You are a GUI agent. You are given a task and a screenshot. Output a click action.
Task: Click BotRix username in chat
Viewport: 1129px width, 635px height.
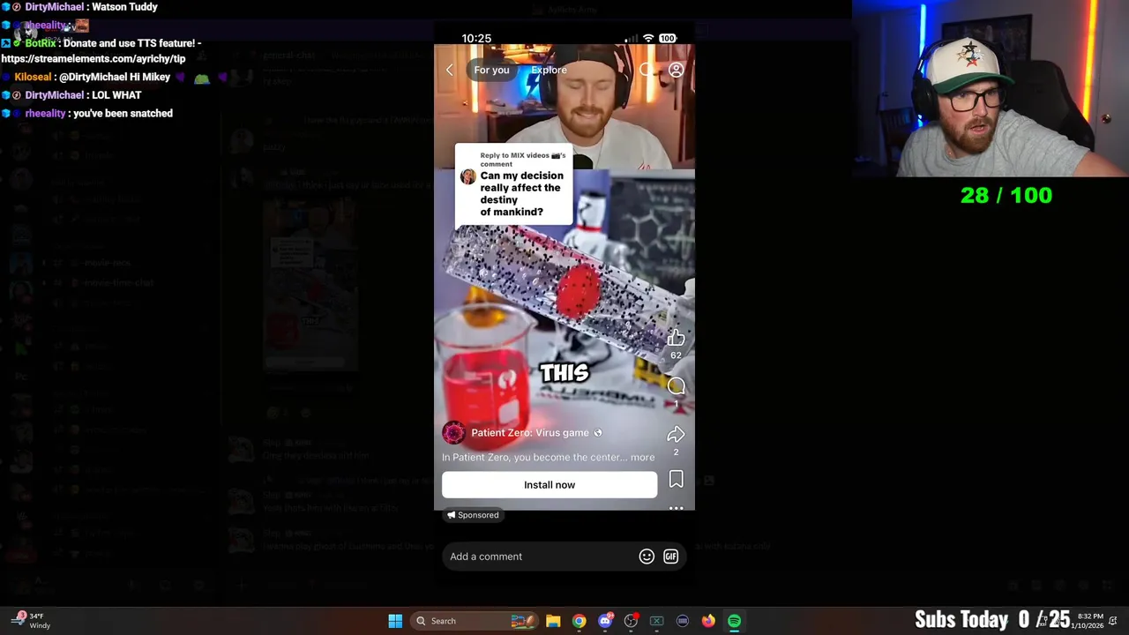coord(41,43)
